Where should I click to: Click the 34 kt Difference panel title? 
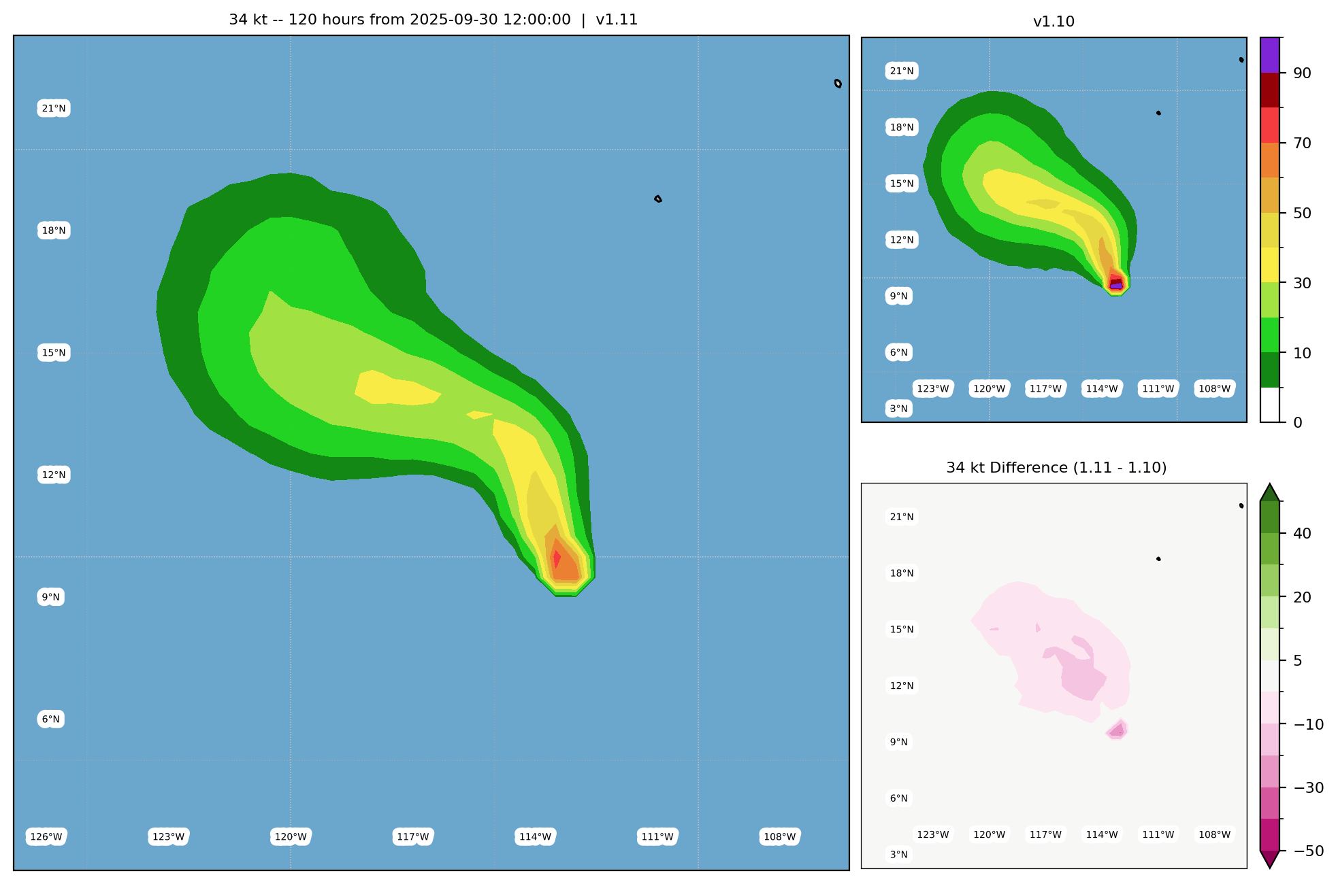click(1056, 468)
